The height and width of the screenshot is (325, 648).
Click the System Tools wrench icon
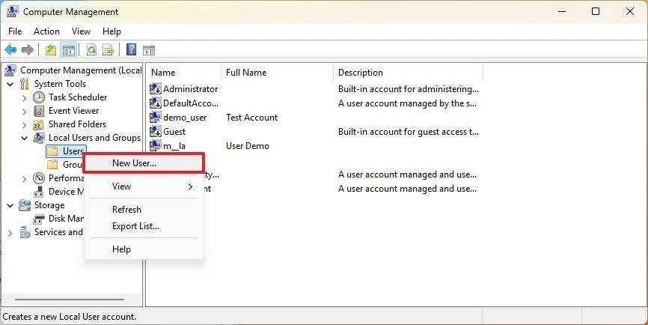point(25,84)
